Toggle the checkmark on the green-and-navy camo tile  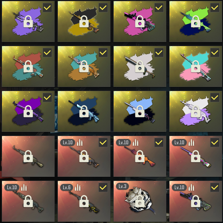[215, 8]
